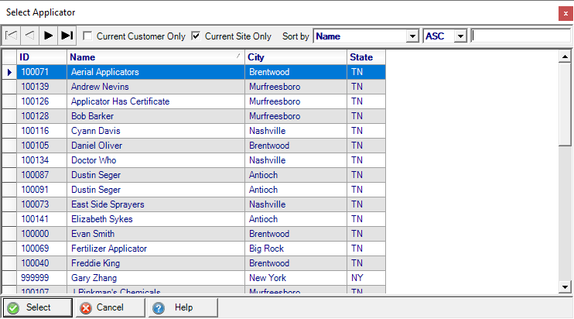Viewport: 574px width, 319px height.
Task: Enable Current Customer Only checkbox
Action: (x=87, y=36)
